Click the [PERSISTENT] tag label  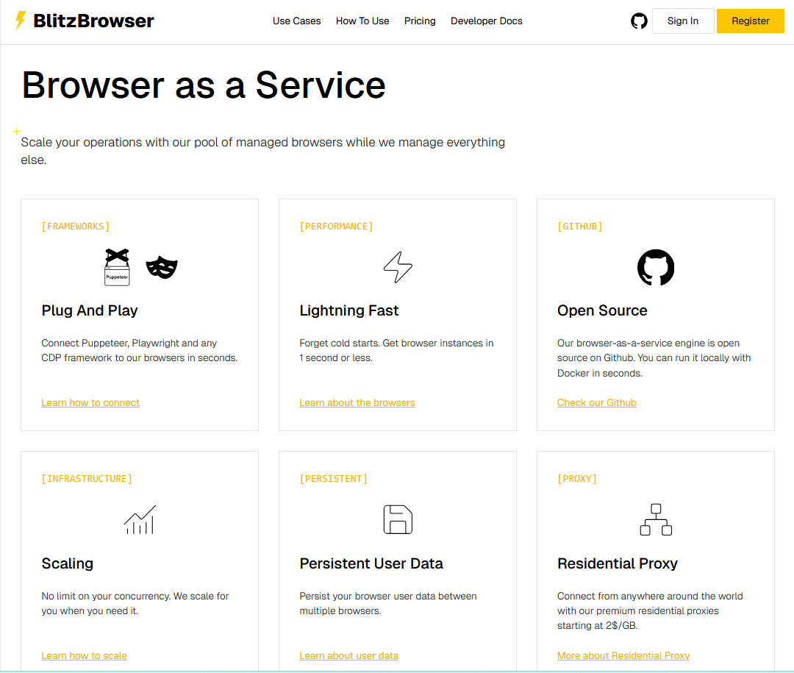point(333,478)
